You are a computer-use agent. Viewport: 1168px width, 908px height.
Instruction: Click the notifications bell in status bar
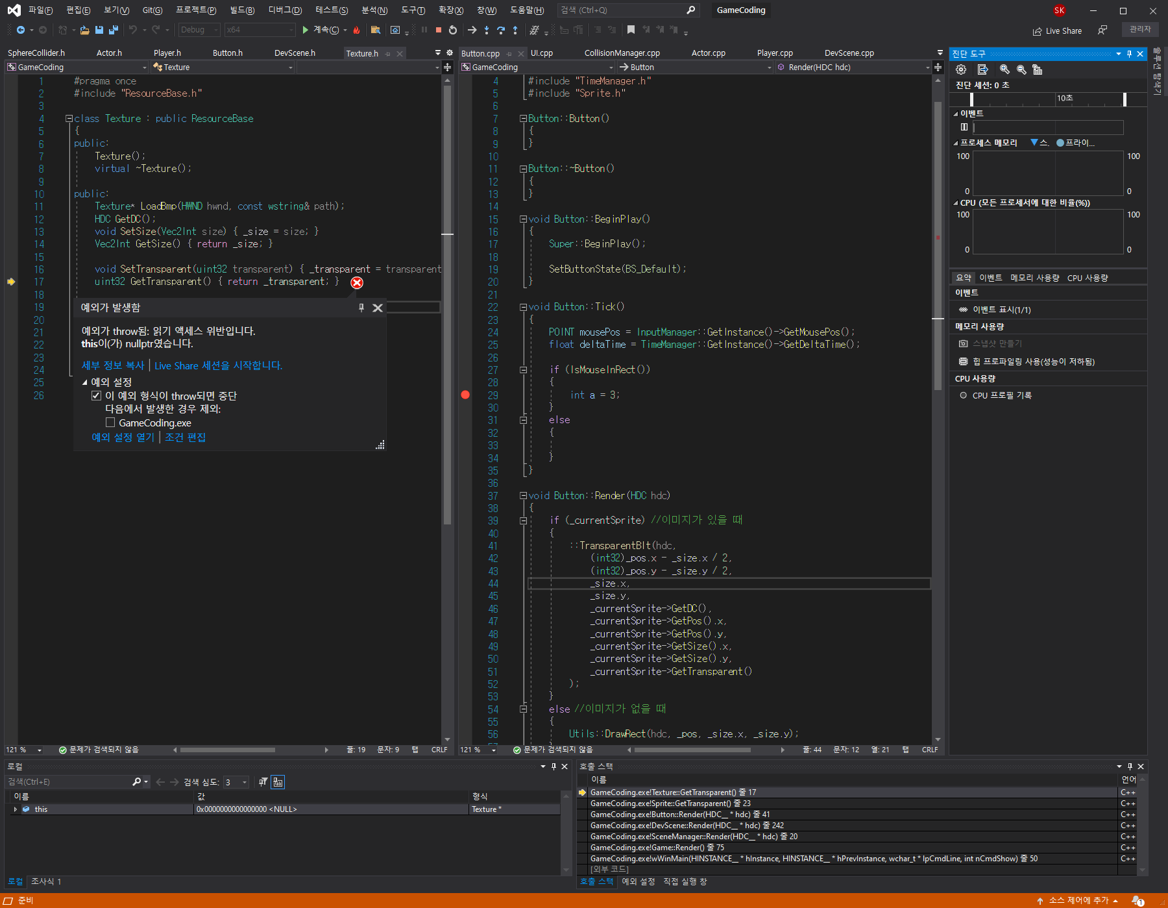tap(1138, 900)
